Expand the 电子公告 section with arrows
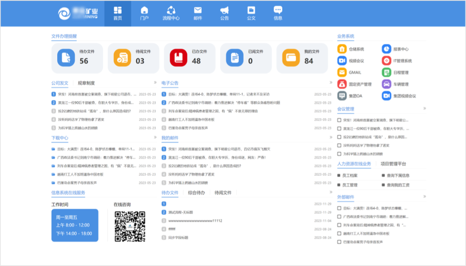The height and width of the screenshot is (266, 466). (x=330, y=83)
